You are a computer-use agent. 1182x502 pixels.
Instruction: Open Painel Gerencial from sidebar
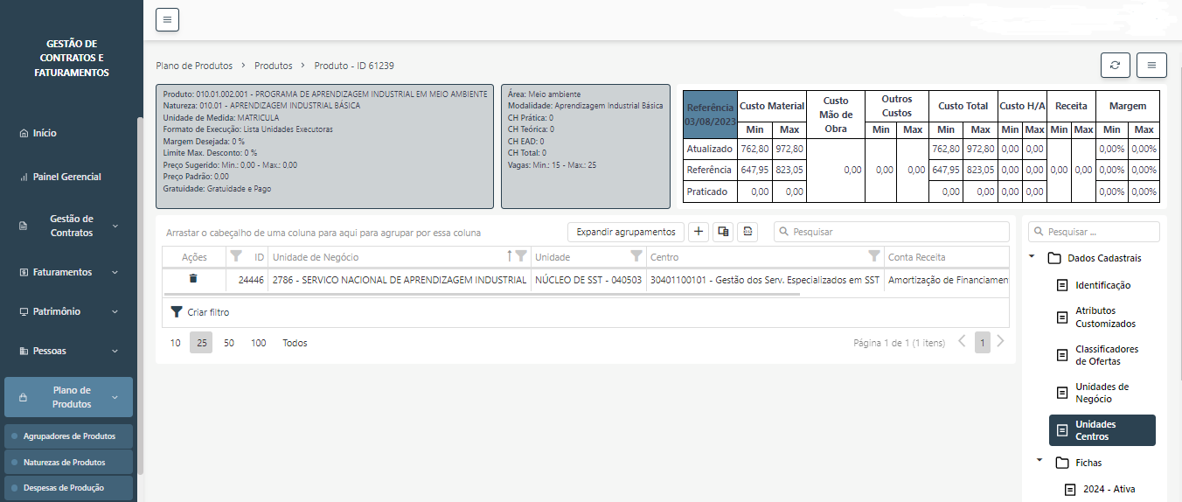(x=66, y=177)
